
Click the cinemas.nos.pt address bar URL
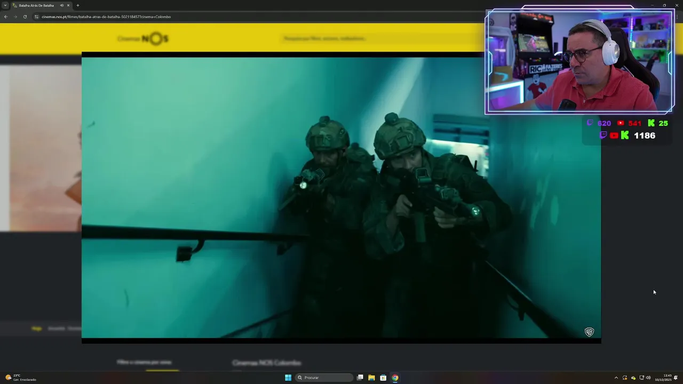point(106,17)
